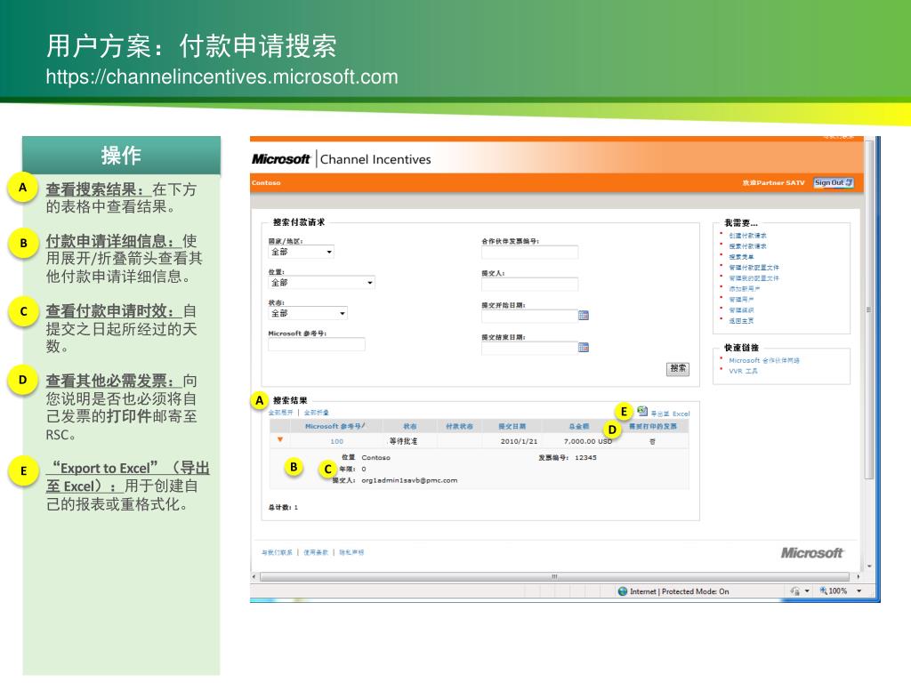Click the vertical scrollbar down arrow
The width and height of the screenshot is (911, 683).
pos(869,566)
